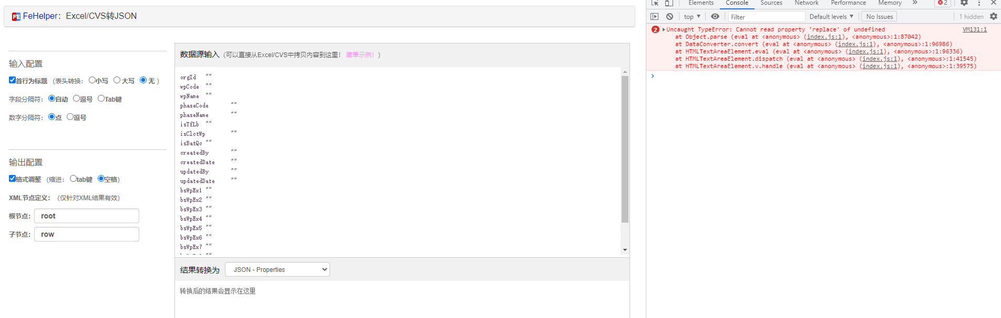
Task: Click the textarea scroll-up arrow
Action: pos(625,72)
